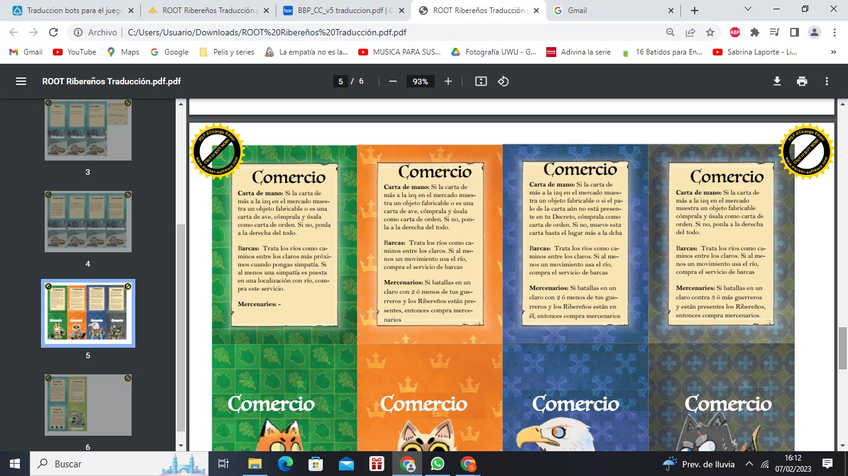848x476 pixels.
Task: Download the PDF file
Action: click(x=777, y=81)
